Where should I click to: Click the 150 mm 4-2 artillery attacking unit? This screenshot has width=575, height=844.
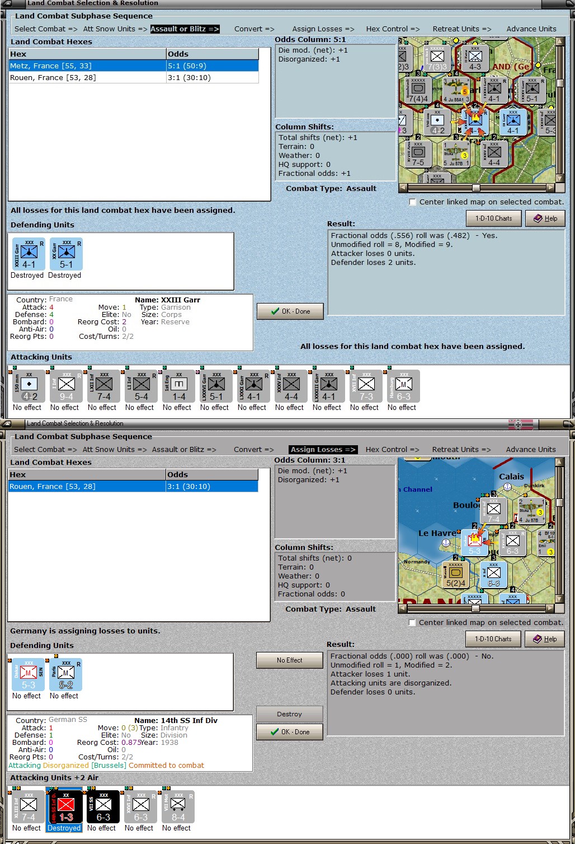29,386
